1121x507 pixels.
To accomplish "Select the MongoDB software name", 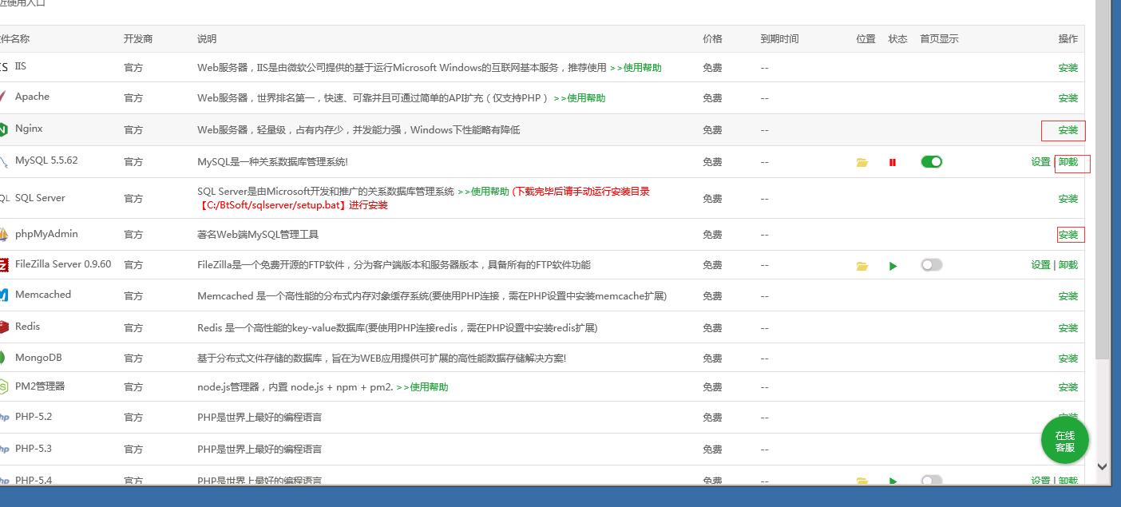I will (x=38, y=358).
